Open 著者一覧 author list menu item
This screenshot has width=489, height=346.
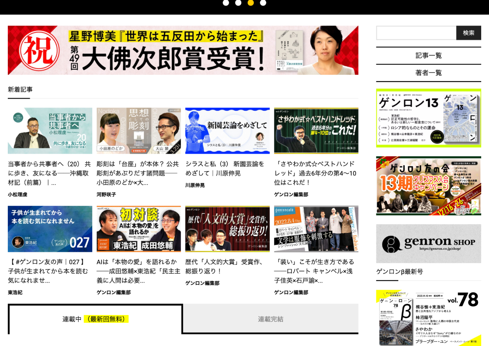(428, 73)
